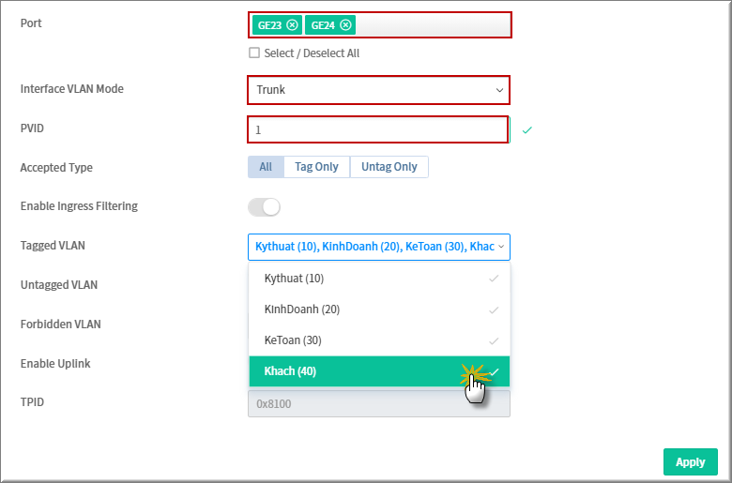Focus the PVID input field
The image size is (732, 483).
tap(377, 129)
